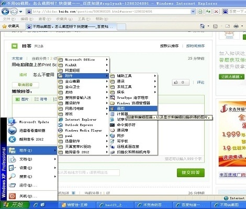The image size is (246, 209).
Task: Open dropdown arrow next to Printer icon
Action: click(x=242, y=26)
